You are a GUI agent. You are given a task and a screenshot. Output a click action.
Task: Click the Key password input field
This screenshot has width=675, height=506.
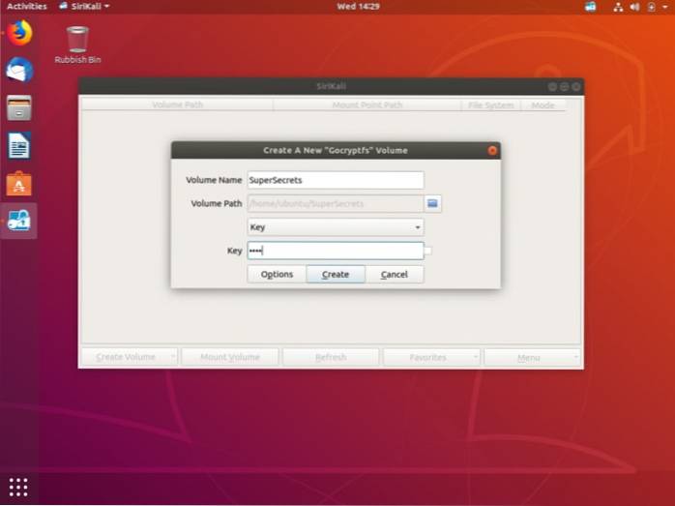(x=336, y=251)
